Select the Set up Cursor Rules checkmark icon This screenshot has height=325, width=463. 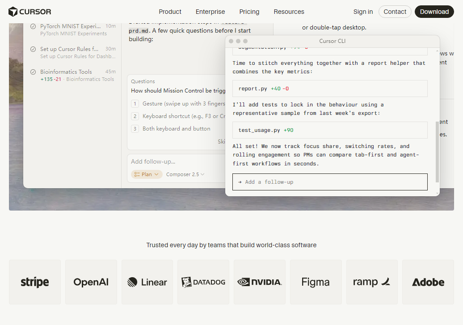[x=34, y=49]
